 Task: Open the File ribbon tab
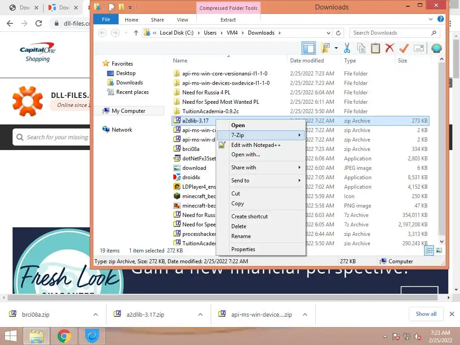(x=106, y=19)
